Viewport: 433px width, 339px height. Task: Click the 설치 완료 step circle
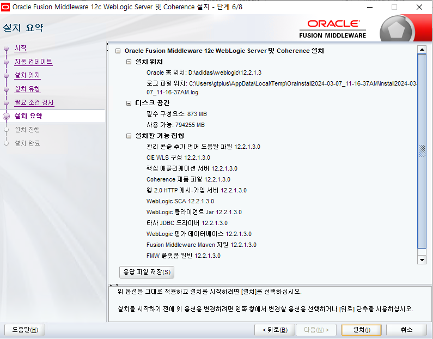pos(7,143)
